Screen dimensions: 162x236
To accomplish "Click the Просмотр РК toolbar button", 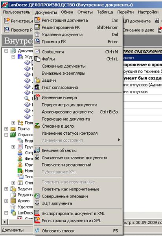I will tap(18, 30).
